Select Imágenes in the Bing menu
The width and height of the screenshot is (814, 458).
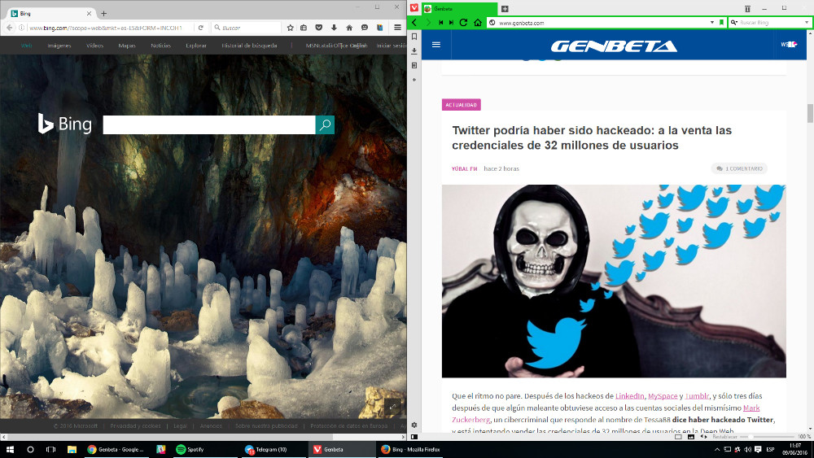click(x=59, y=46)
